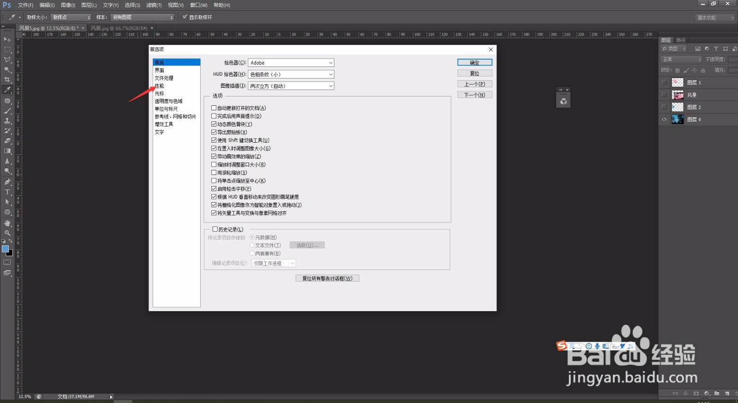Click the add layer mask icon

coord(696,394)
